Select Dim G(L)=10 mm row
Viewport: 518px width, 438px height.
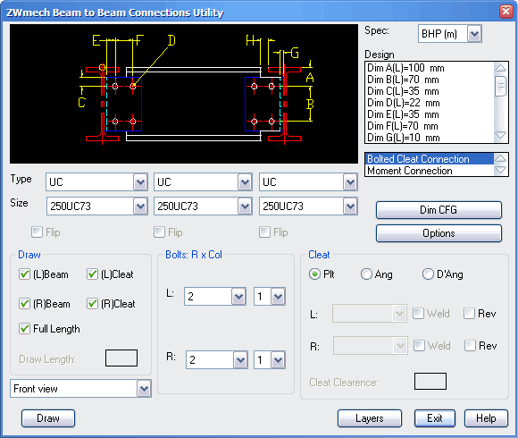tap(429, 138)
